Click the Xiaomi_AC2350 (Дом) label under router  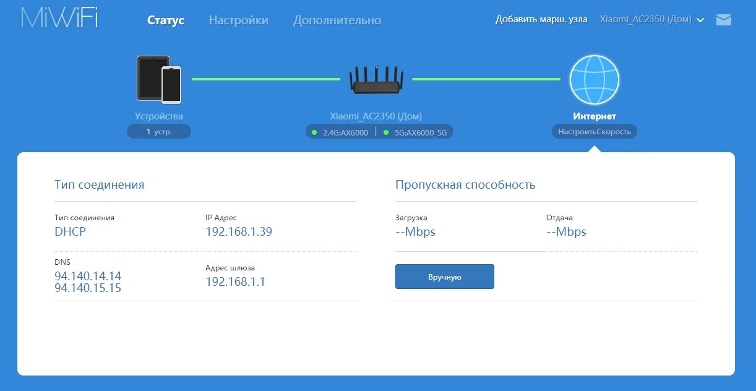click(x=376, y=116)
